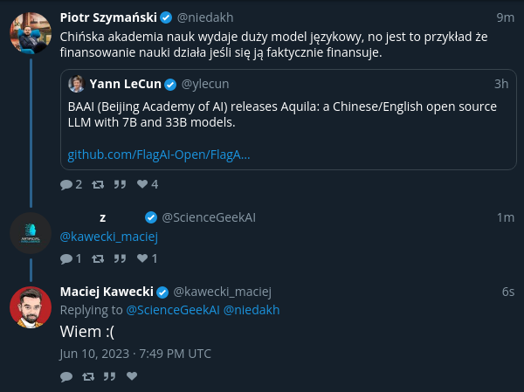Reply to Maciej Kawecki's tweet
The height and width of the screenshot is (392, 524).
point(66,376)
